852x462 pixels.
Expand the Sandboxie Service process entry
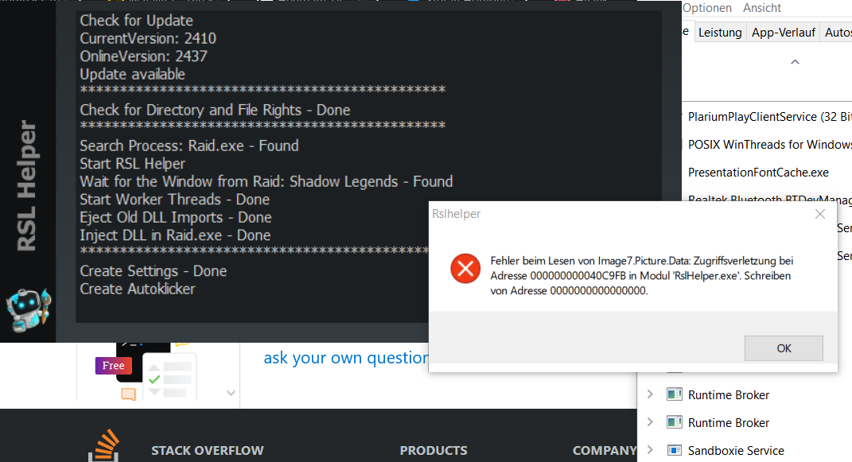pyautogui.click(x=649, y=450)
